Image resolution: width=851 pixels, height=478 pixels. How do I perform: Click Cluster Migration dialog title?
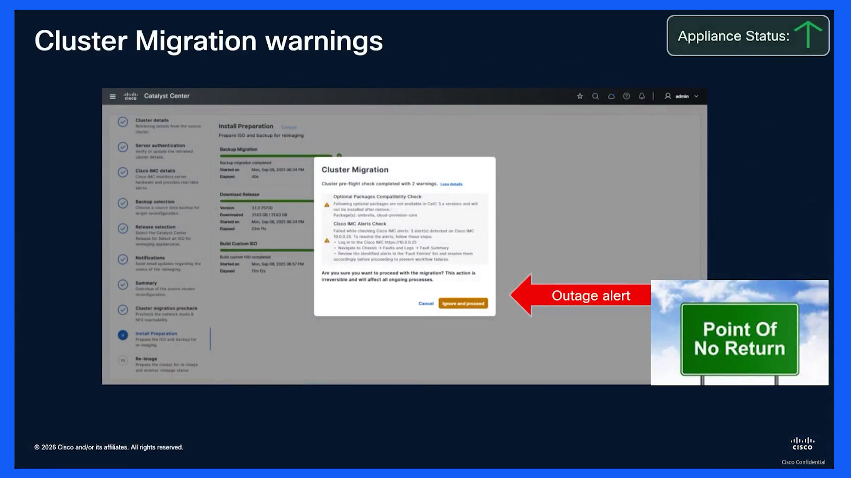tap(355, 170)
